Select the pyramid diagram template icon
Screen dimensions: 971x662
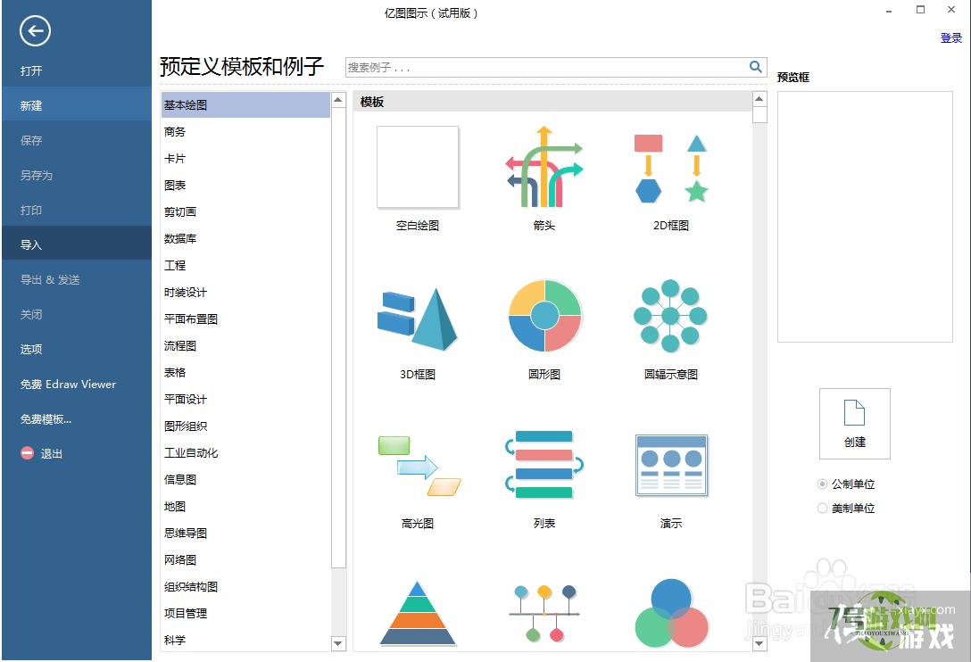point(418,613)
